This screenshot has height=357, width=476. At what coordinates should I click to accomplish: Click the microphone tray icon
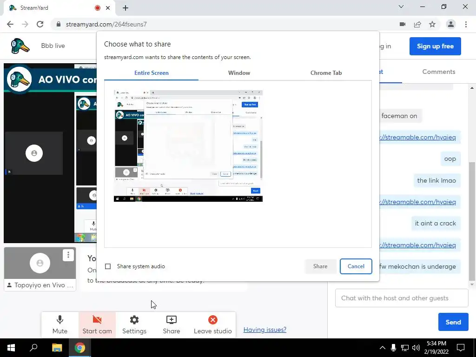(393, 348)
